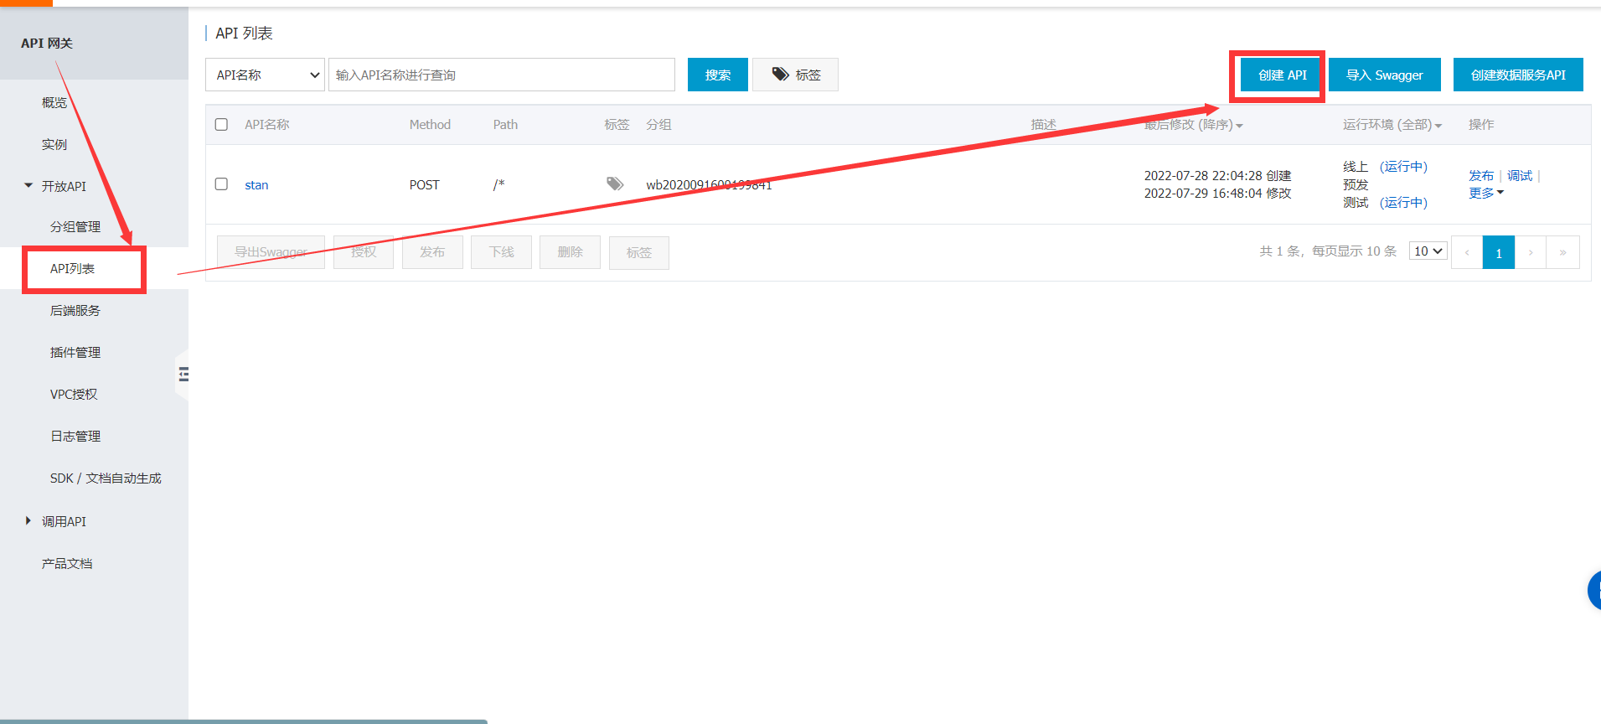Viewport: 1601px width, 724px height.
Task: Focus the API name search field
Action: [x=502, y=75]
